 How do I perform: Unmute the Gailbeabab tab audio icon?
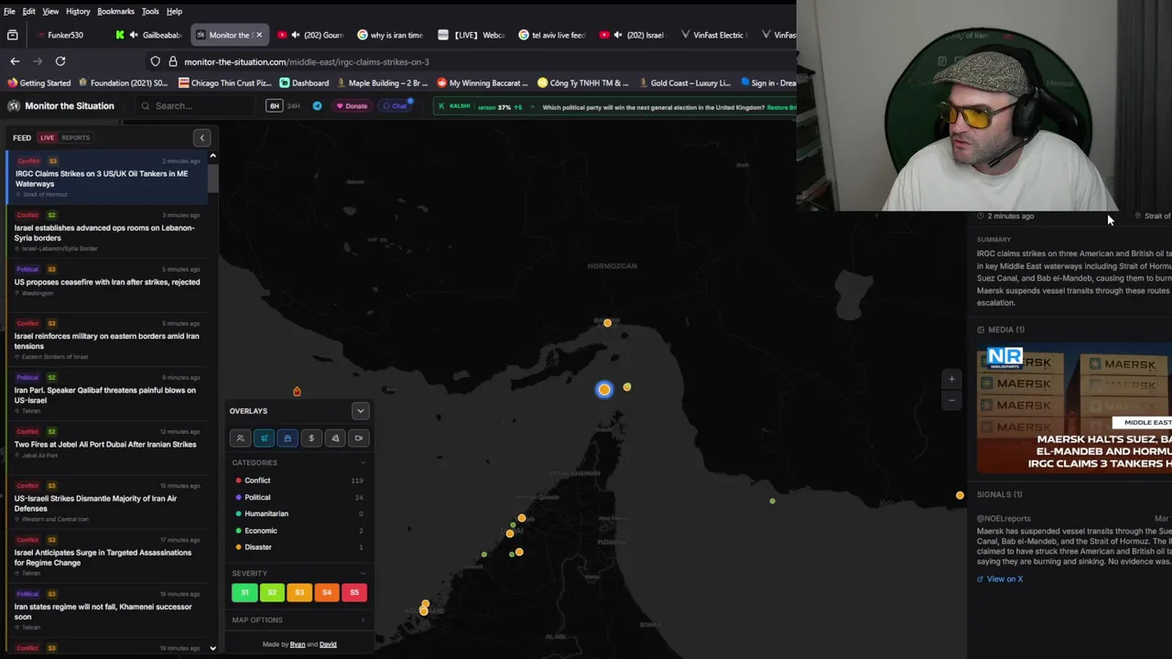pyautogui.click(x=135, y=35)
